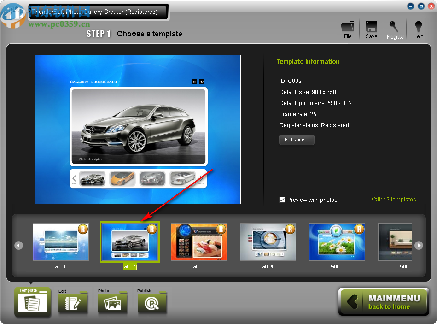Screen dimensions: 437x324
Task: Pause the template preview animation
Action: point(194,82)
